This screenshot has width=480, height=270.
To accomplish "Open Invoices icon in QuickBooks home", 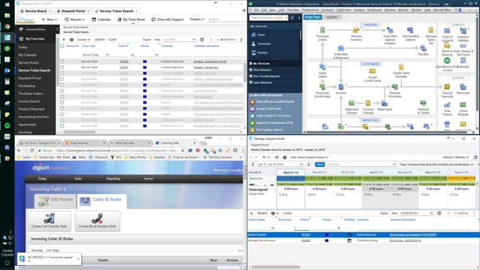I will coord(341,87).
